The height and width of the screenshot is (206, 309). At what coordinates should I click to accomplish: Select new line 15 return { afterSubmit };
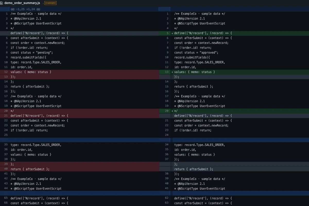(194, 87)
